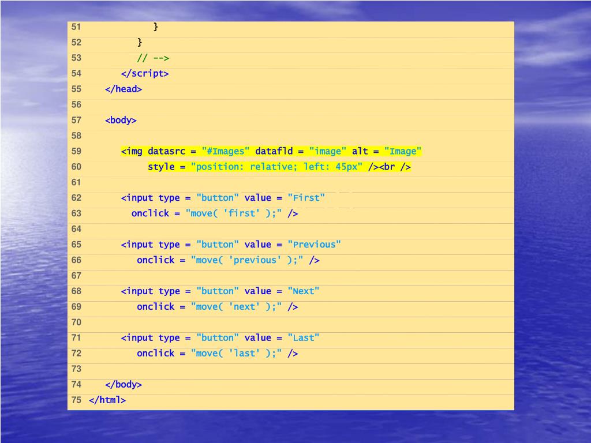Click the '"#Images"' string value

pos(226,152)
